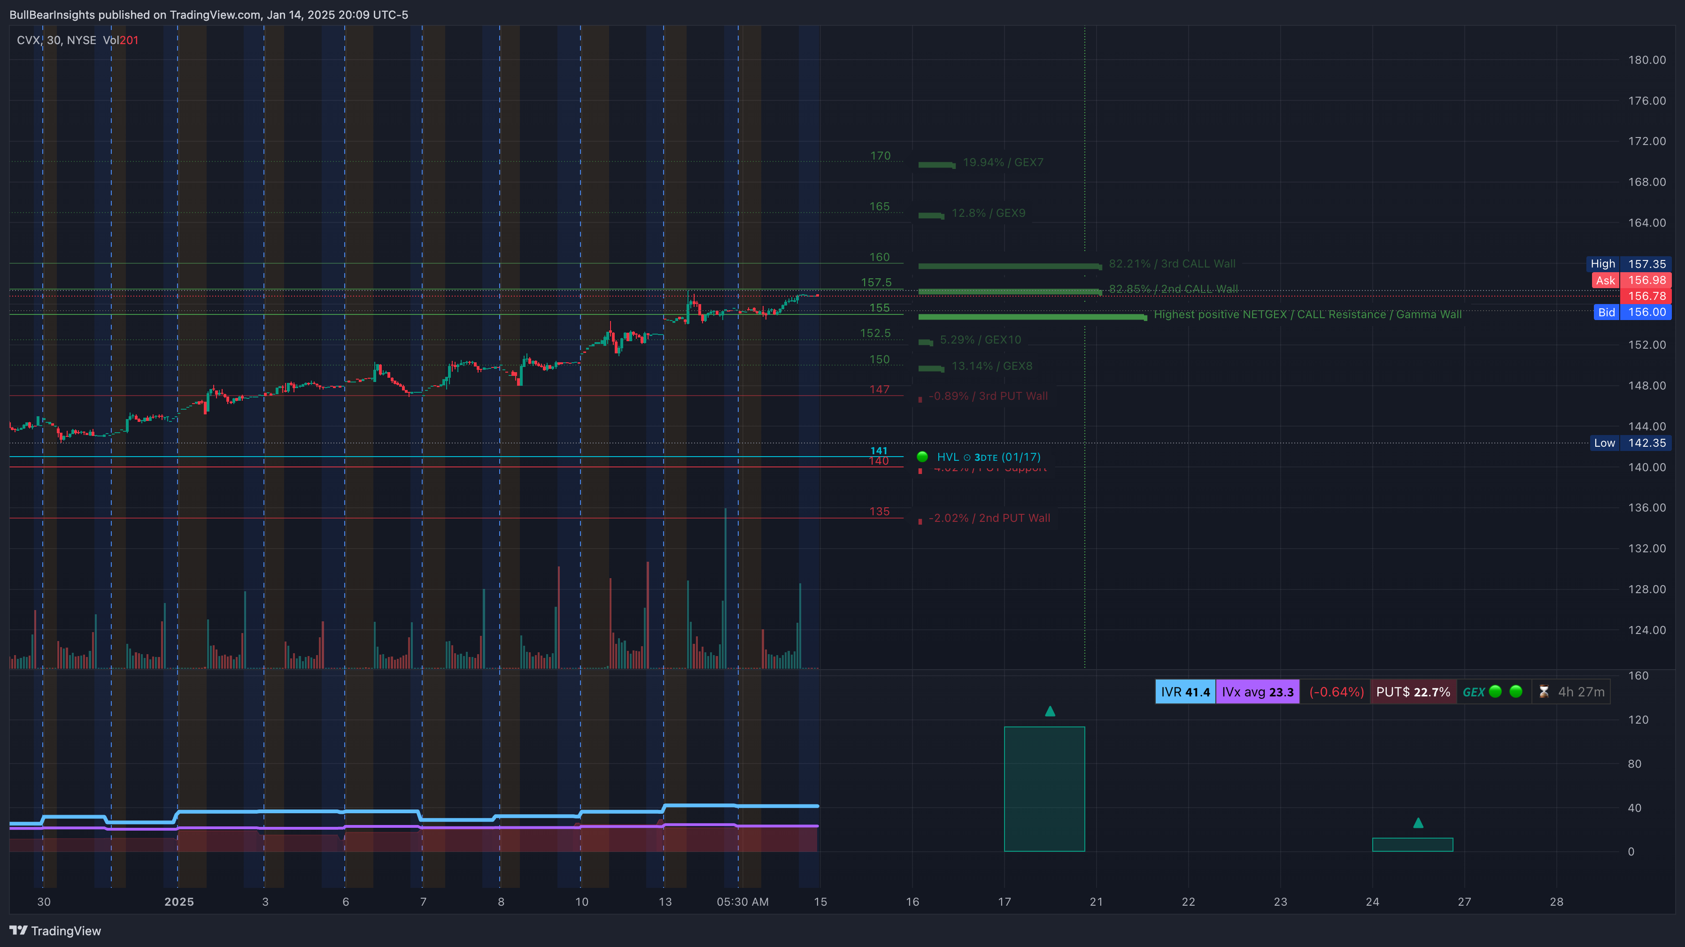Click the Ask 156.98 price label
1685x947 pixels.
1631,280
